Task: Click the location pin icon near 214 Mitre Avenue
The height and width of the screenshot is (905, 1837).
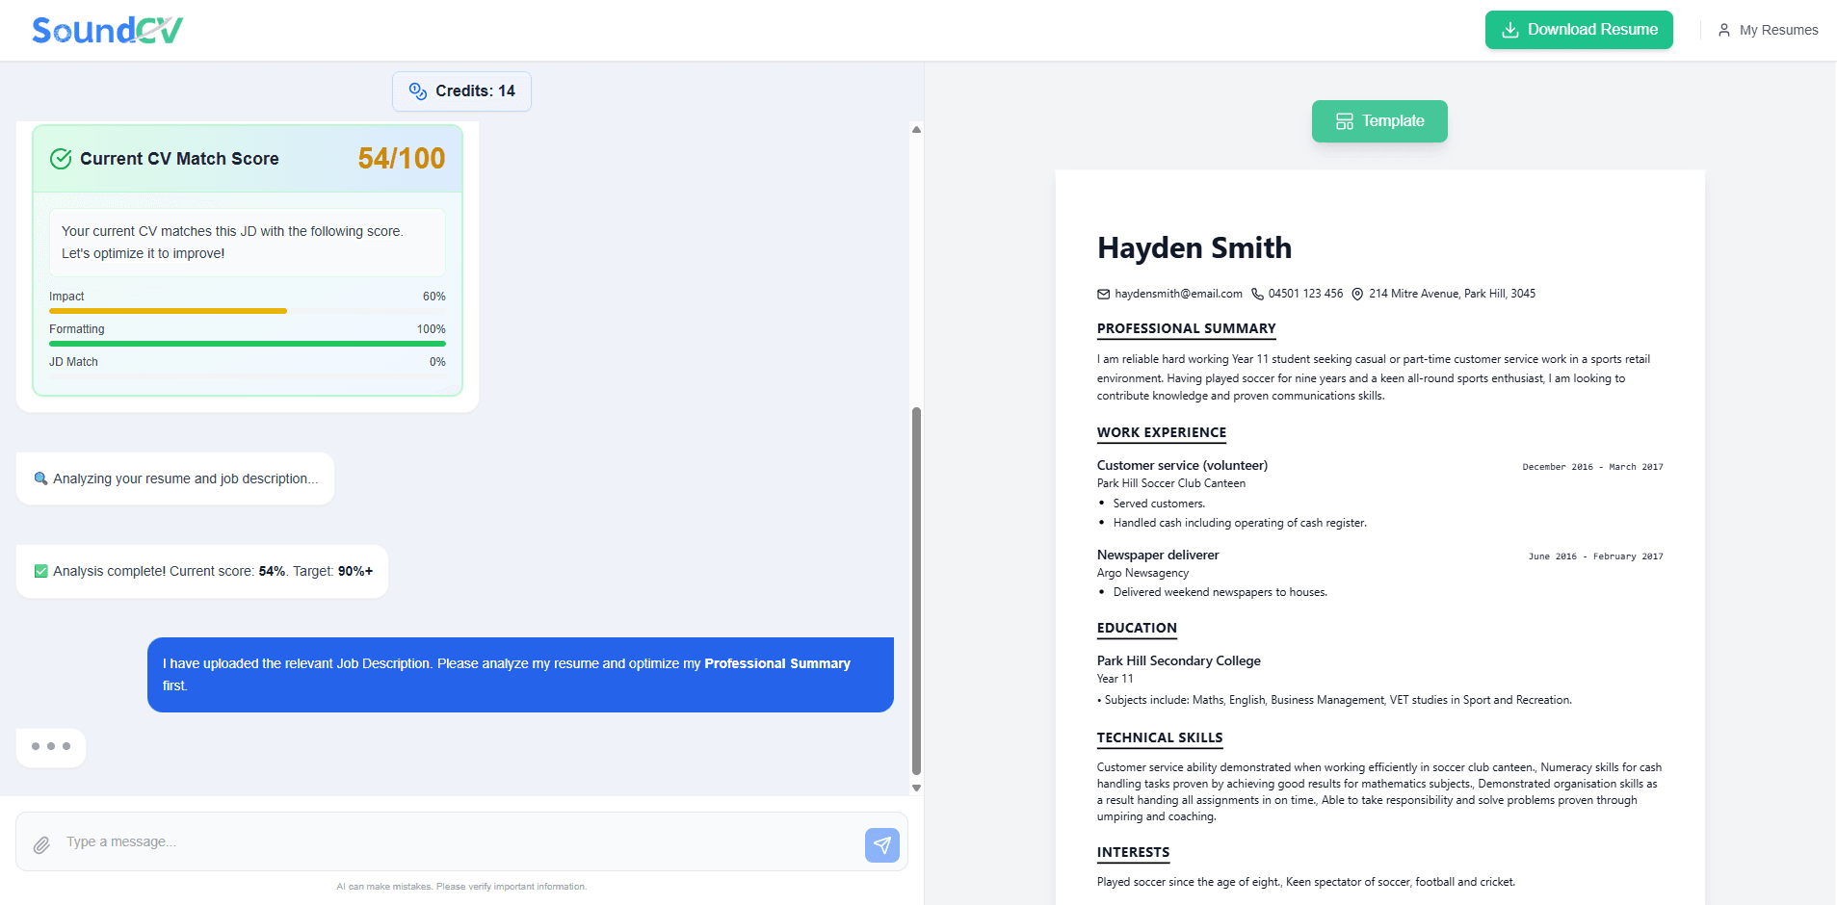Action: pos(1356,294)
